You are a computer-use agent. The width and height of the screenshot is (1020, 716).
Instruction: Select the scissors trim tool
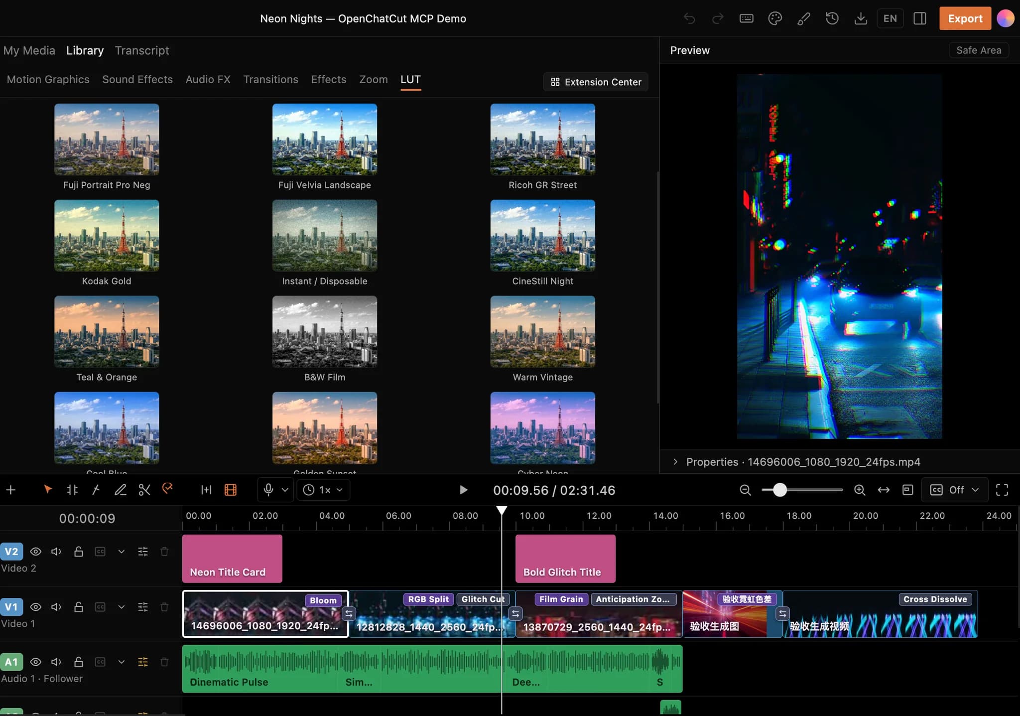tap(144, 490)
